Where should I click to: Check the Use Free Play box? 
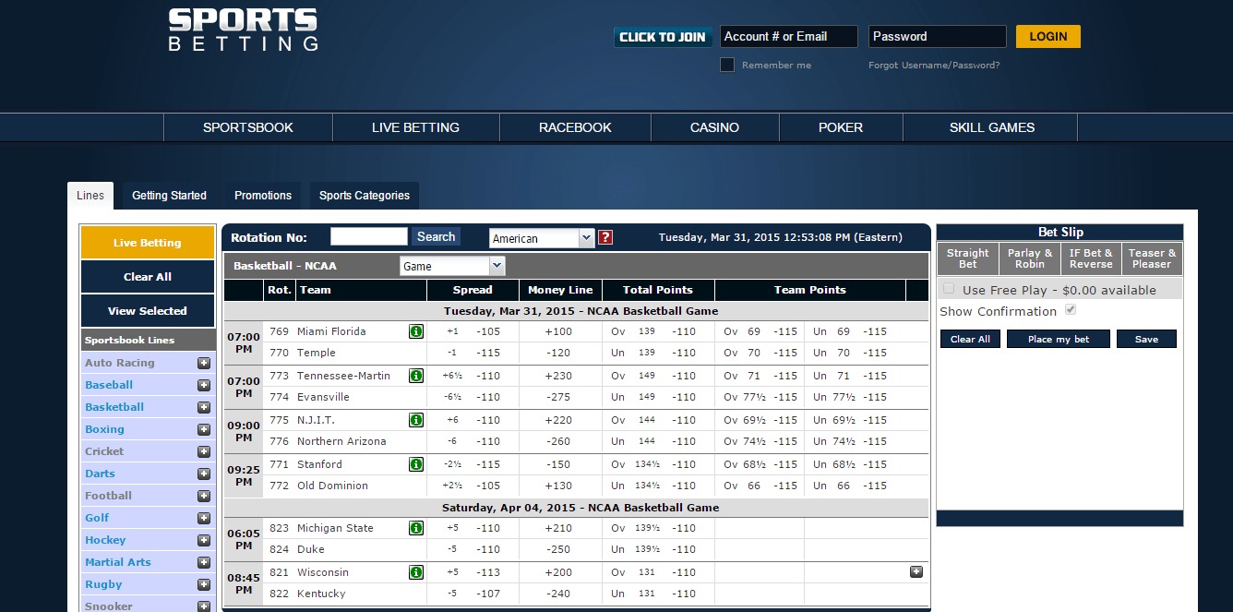coord(946,289)
